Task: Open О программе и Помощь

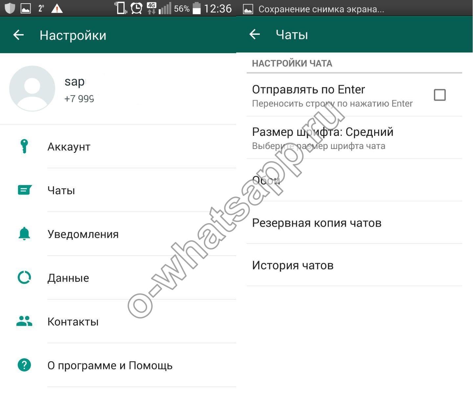Action: click(x=110, y=366)
